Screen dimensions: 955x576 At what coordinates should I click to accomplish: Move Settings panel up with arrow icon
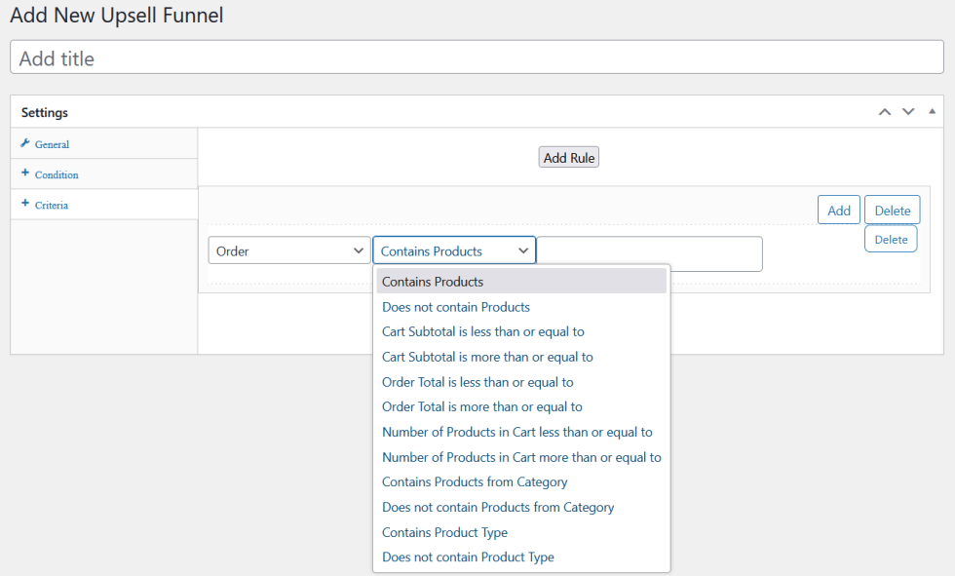point(885,112)
